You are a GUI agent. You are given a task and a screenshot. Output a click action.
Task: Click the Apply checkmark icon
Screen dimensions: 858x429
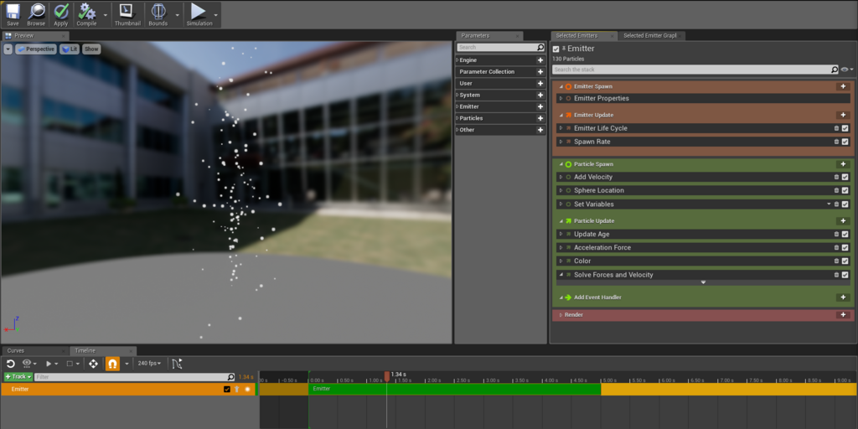coord(60,15)
